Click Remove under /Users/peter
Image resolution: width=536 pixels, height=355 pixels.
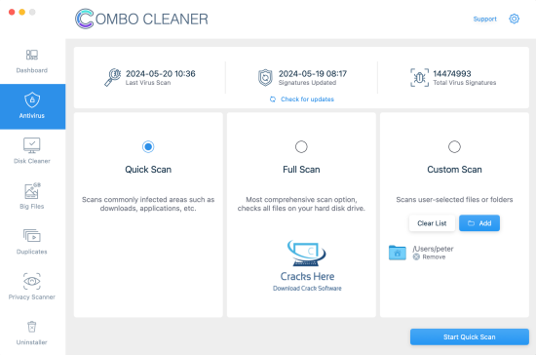tap(434, 256)
